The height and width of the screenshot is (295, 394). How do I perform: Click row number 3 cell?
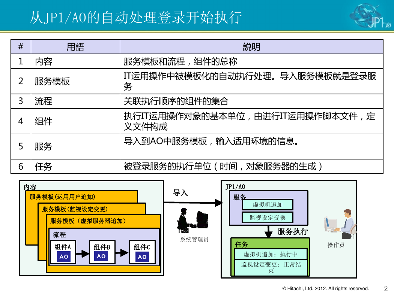pyautogui.click(x=21, y=101)
